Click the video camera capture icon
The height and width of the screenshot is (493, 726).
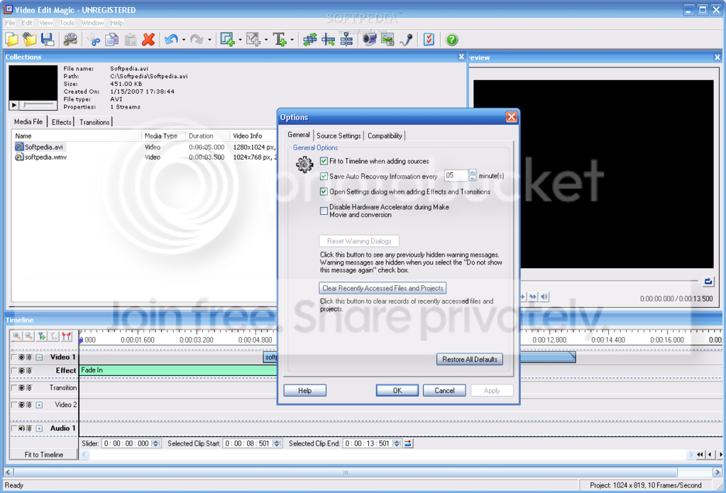(369, 40)
